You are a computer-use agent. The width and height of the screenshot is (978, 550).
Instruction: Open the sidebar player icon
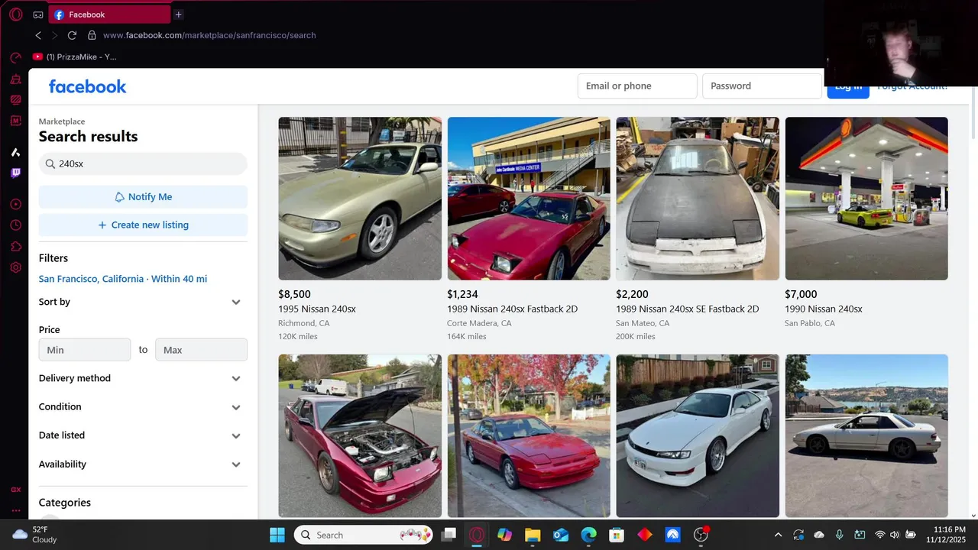15,205
